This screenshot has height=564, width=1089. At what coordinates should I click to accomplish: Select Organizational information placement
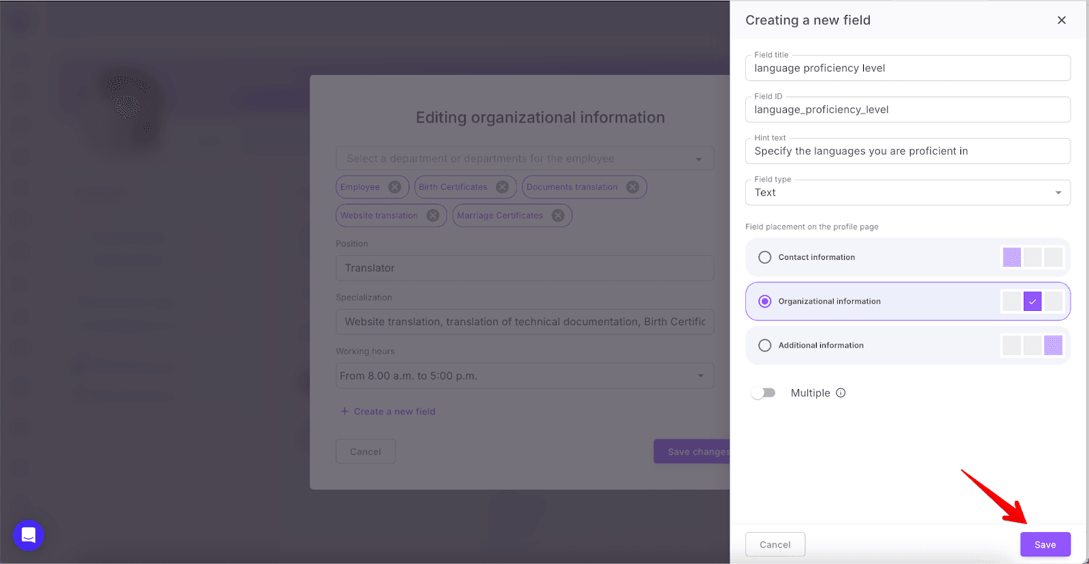[765, 301]
